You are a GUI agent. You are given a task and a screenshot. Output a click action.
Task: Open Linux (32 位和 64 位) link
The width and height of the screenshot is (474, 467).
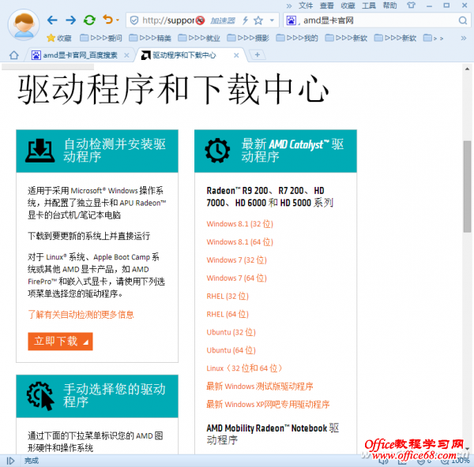pyautogui.click(x=244, y=368)
